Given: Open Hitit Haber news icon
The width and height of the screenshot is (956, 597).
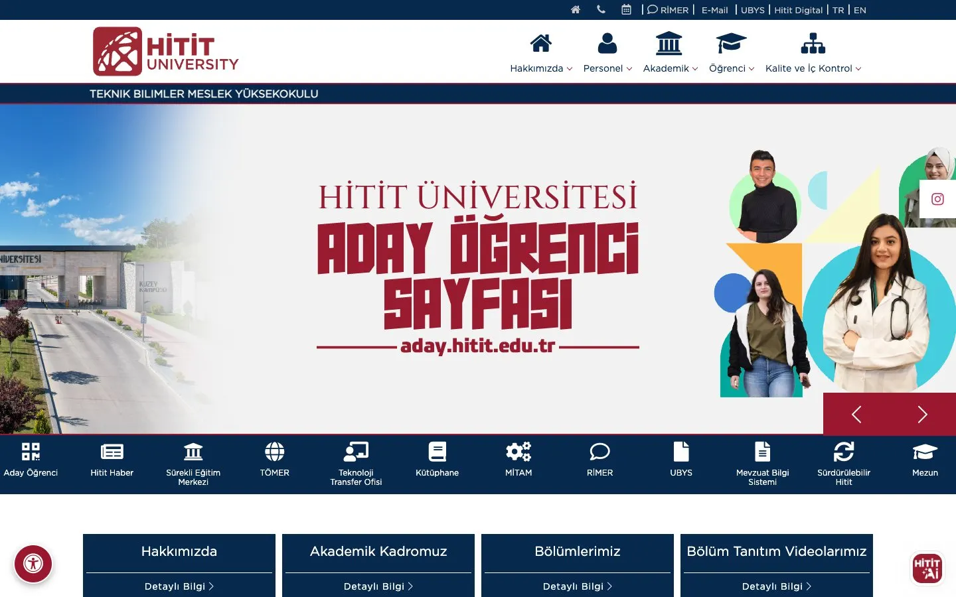Looking at the screenshot, I should coord(112,452).
